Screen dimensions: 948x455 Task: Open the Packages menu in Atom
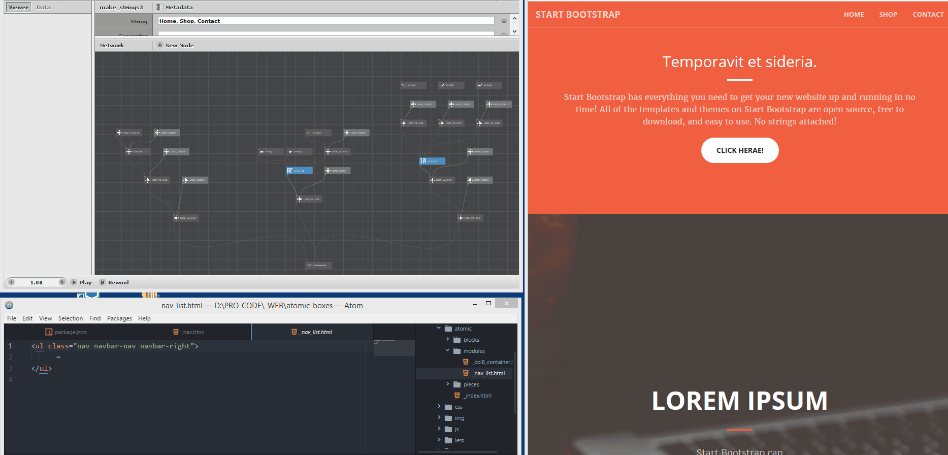pyautogui.click(x=119, y=318)
